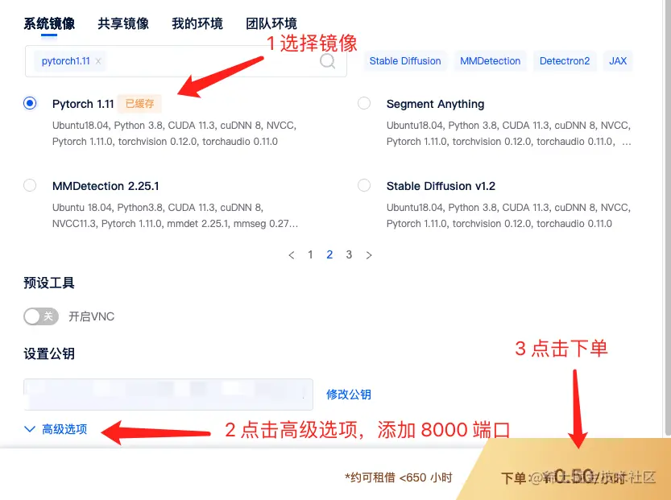Switch to 我的环境 tab
This screenshot has height=500, width=671.
[197, 23]
